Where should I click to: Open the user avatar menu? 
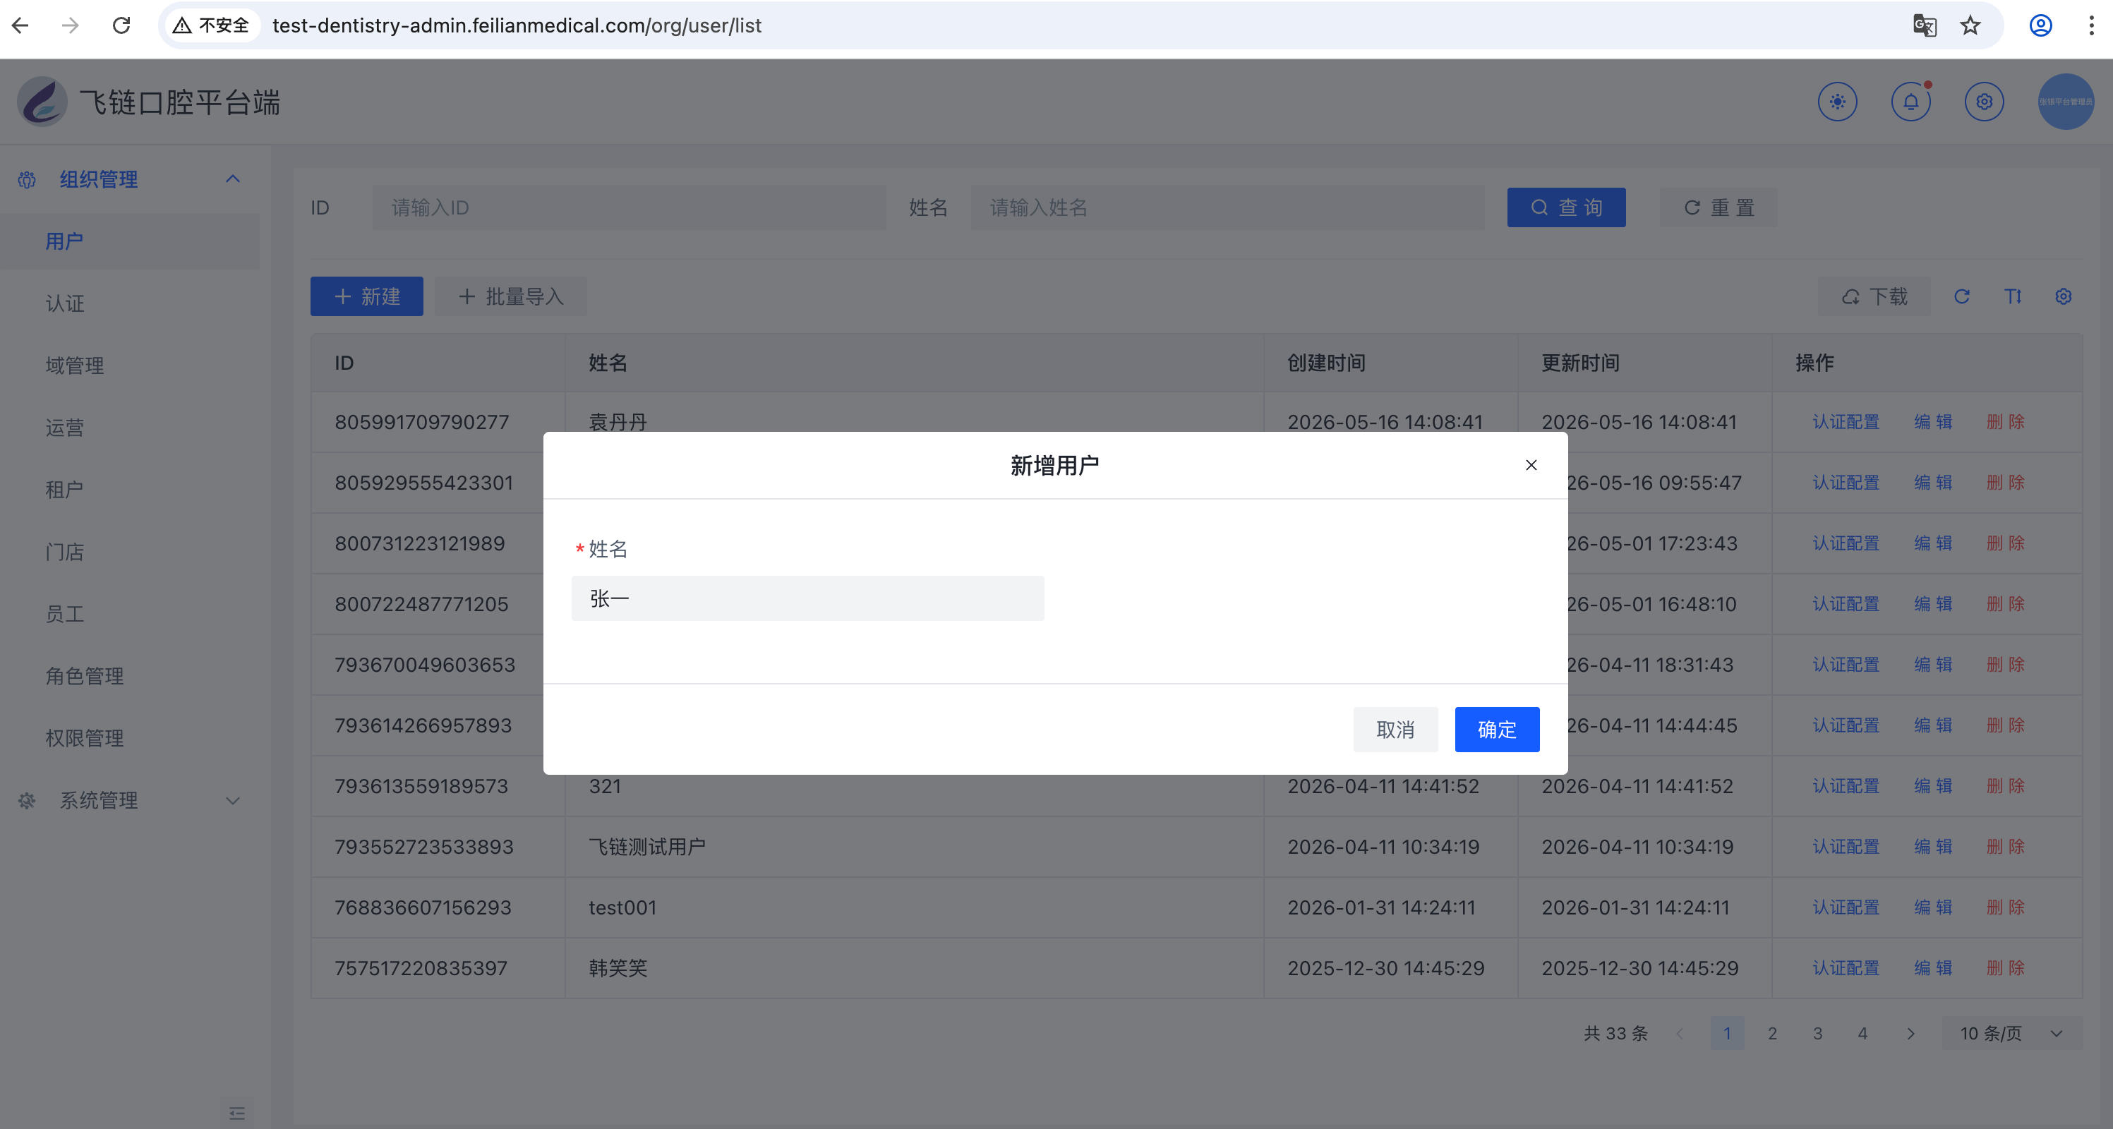tap(2066, 102)
